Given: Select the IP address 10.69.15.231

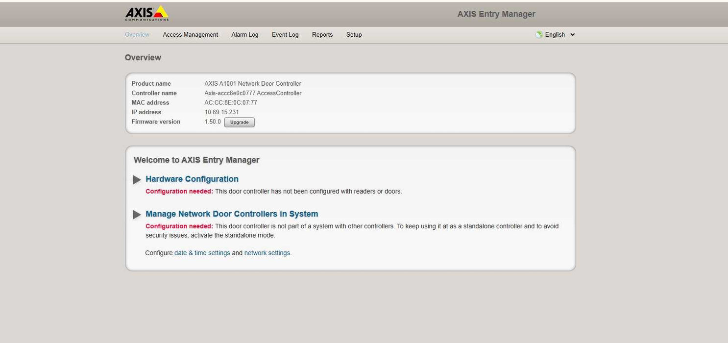Looking at the screenshot, I should (222, 112).
